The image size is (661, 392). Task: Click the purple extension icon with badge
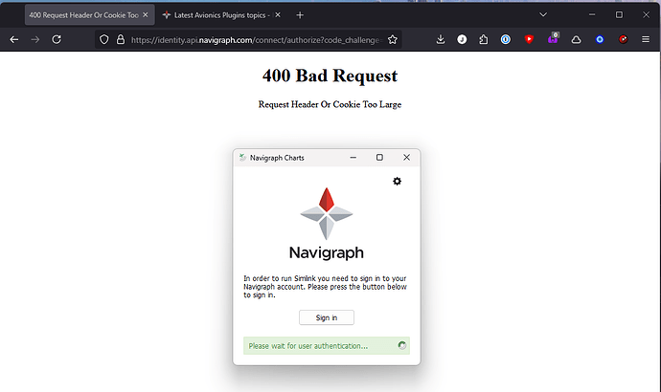coord(553,38)
